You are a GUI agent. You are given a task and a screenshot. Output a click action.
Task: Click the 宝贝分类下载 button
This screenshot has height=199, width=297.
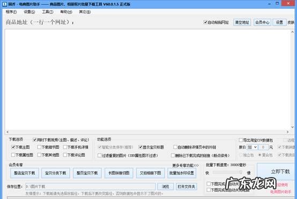(56, 173)
